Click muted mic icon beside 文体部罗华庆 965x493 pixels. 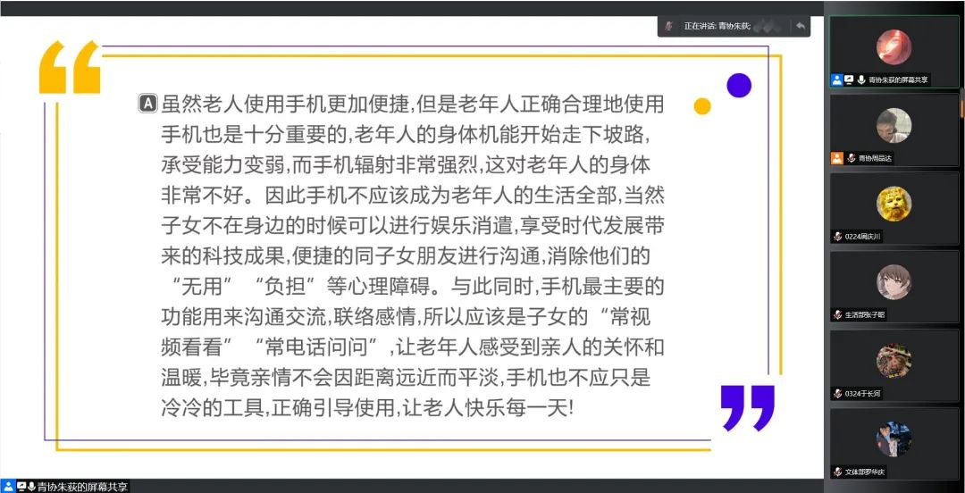tap(837, 472)
